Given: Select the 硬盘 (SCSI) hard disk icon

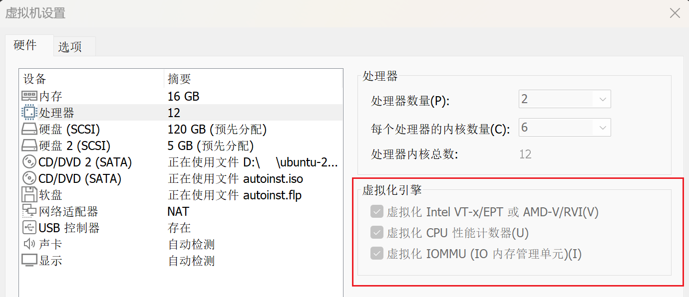Looking at the screenshot, I should (x=28, y=129).
